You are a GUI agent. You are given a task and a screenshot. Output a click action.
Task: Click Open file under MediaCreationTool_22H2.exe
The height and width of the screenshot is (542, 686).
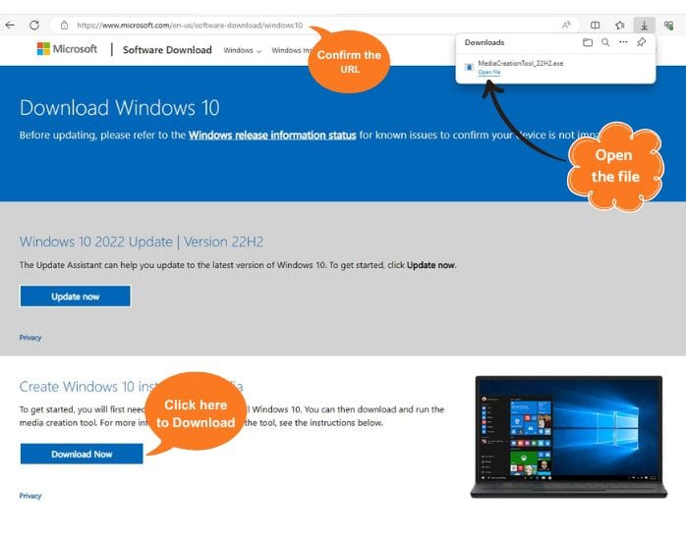(489, 72)
